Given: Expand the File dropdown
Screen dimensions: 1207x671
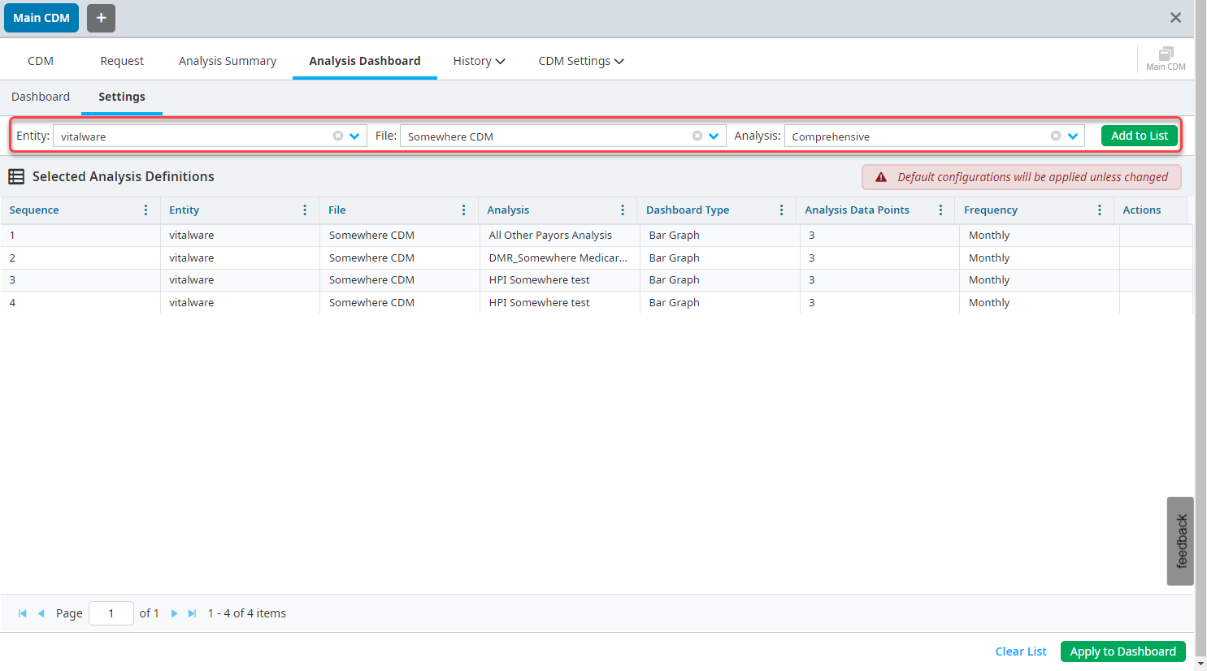Looking at the screenshot, I should (x=714, y=136).
